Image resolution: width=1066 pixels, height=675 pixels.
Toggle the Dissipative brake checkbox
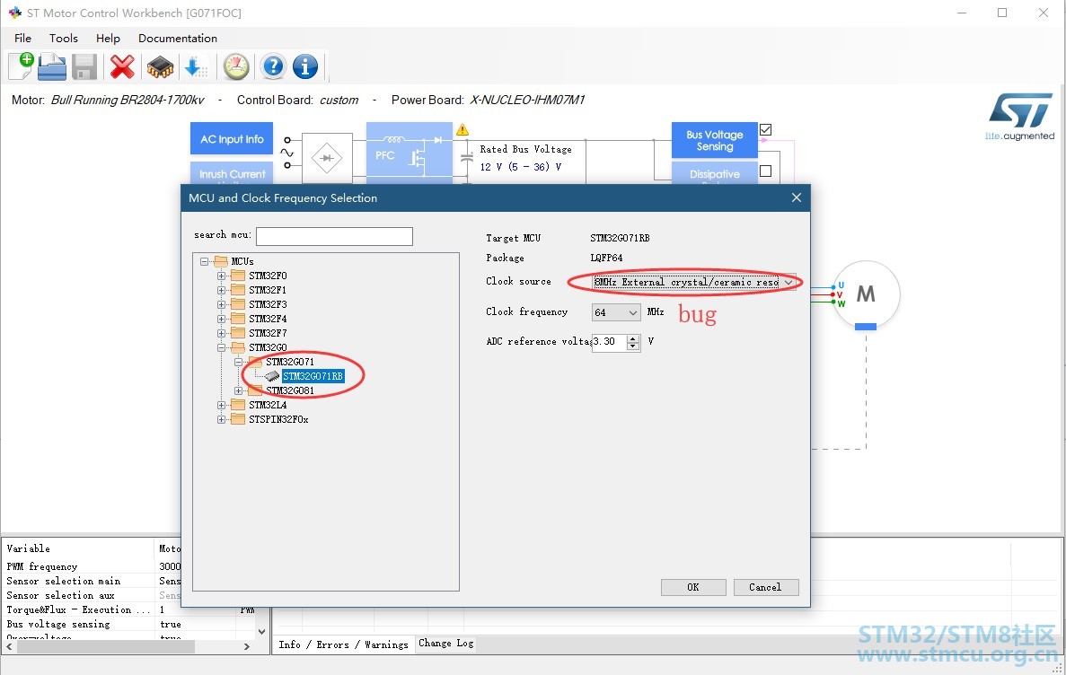pos(765,171)
